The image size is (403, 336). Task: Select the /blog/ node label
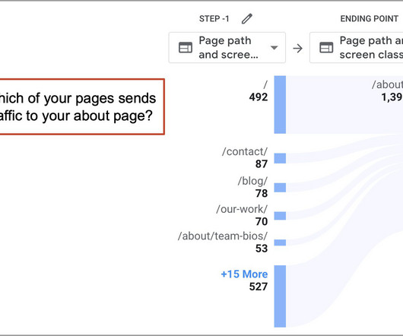pos(252,181)
